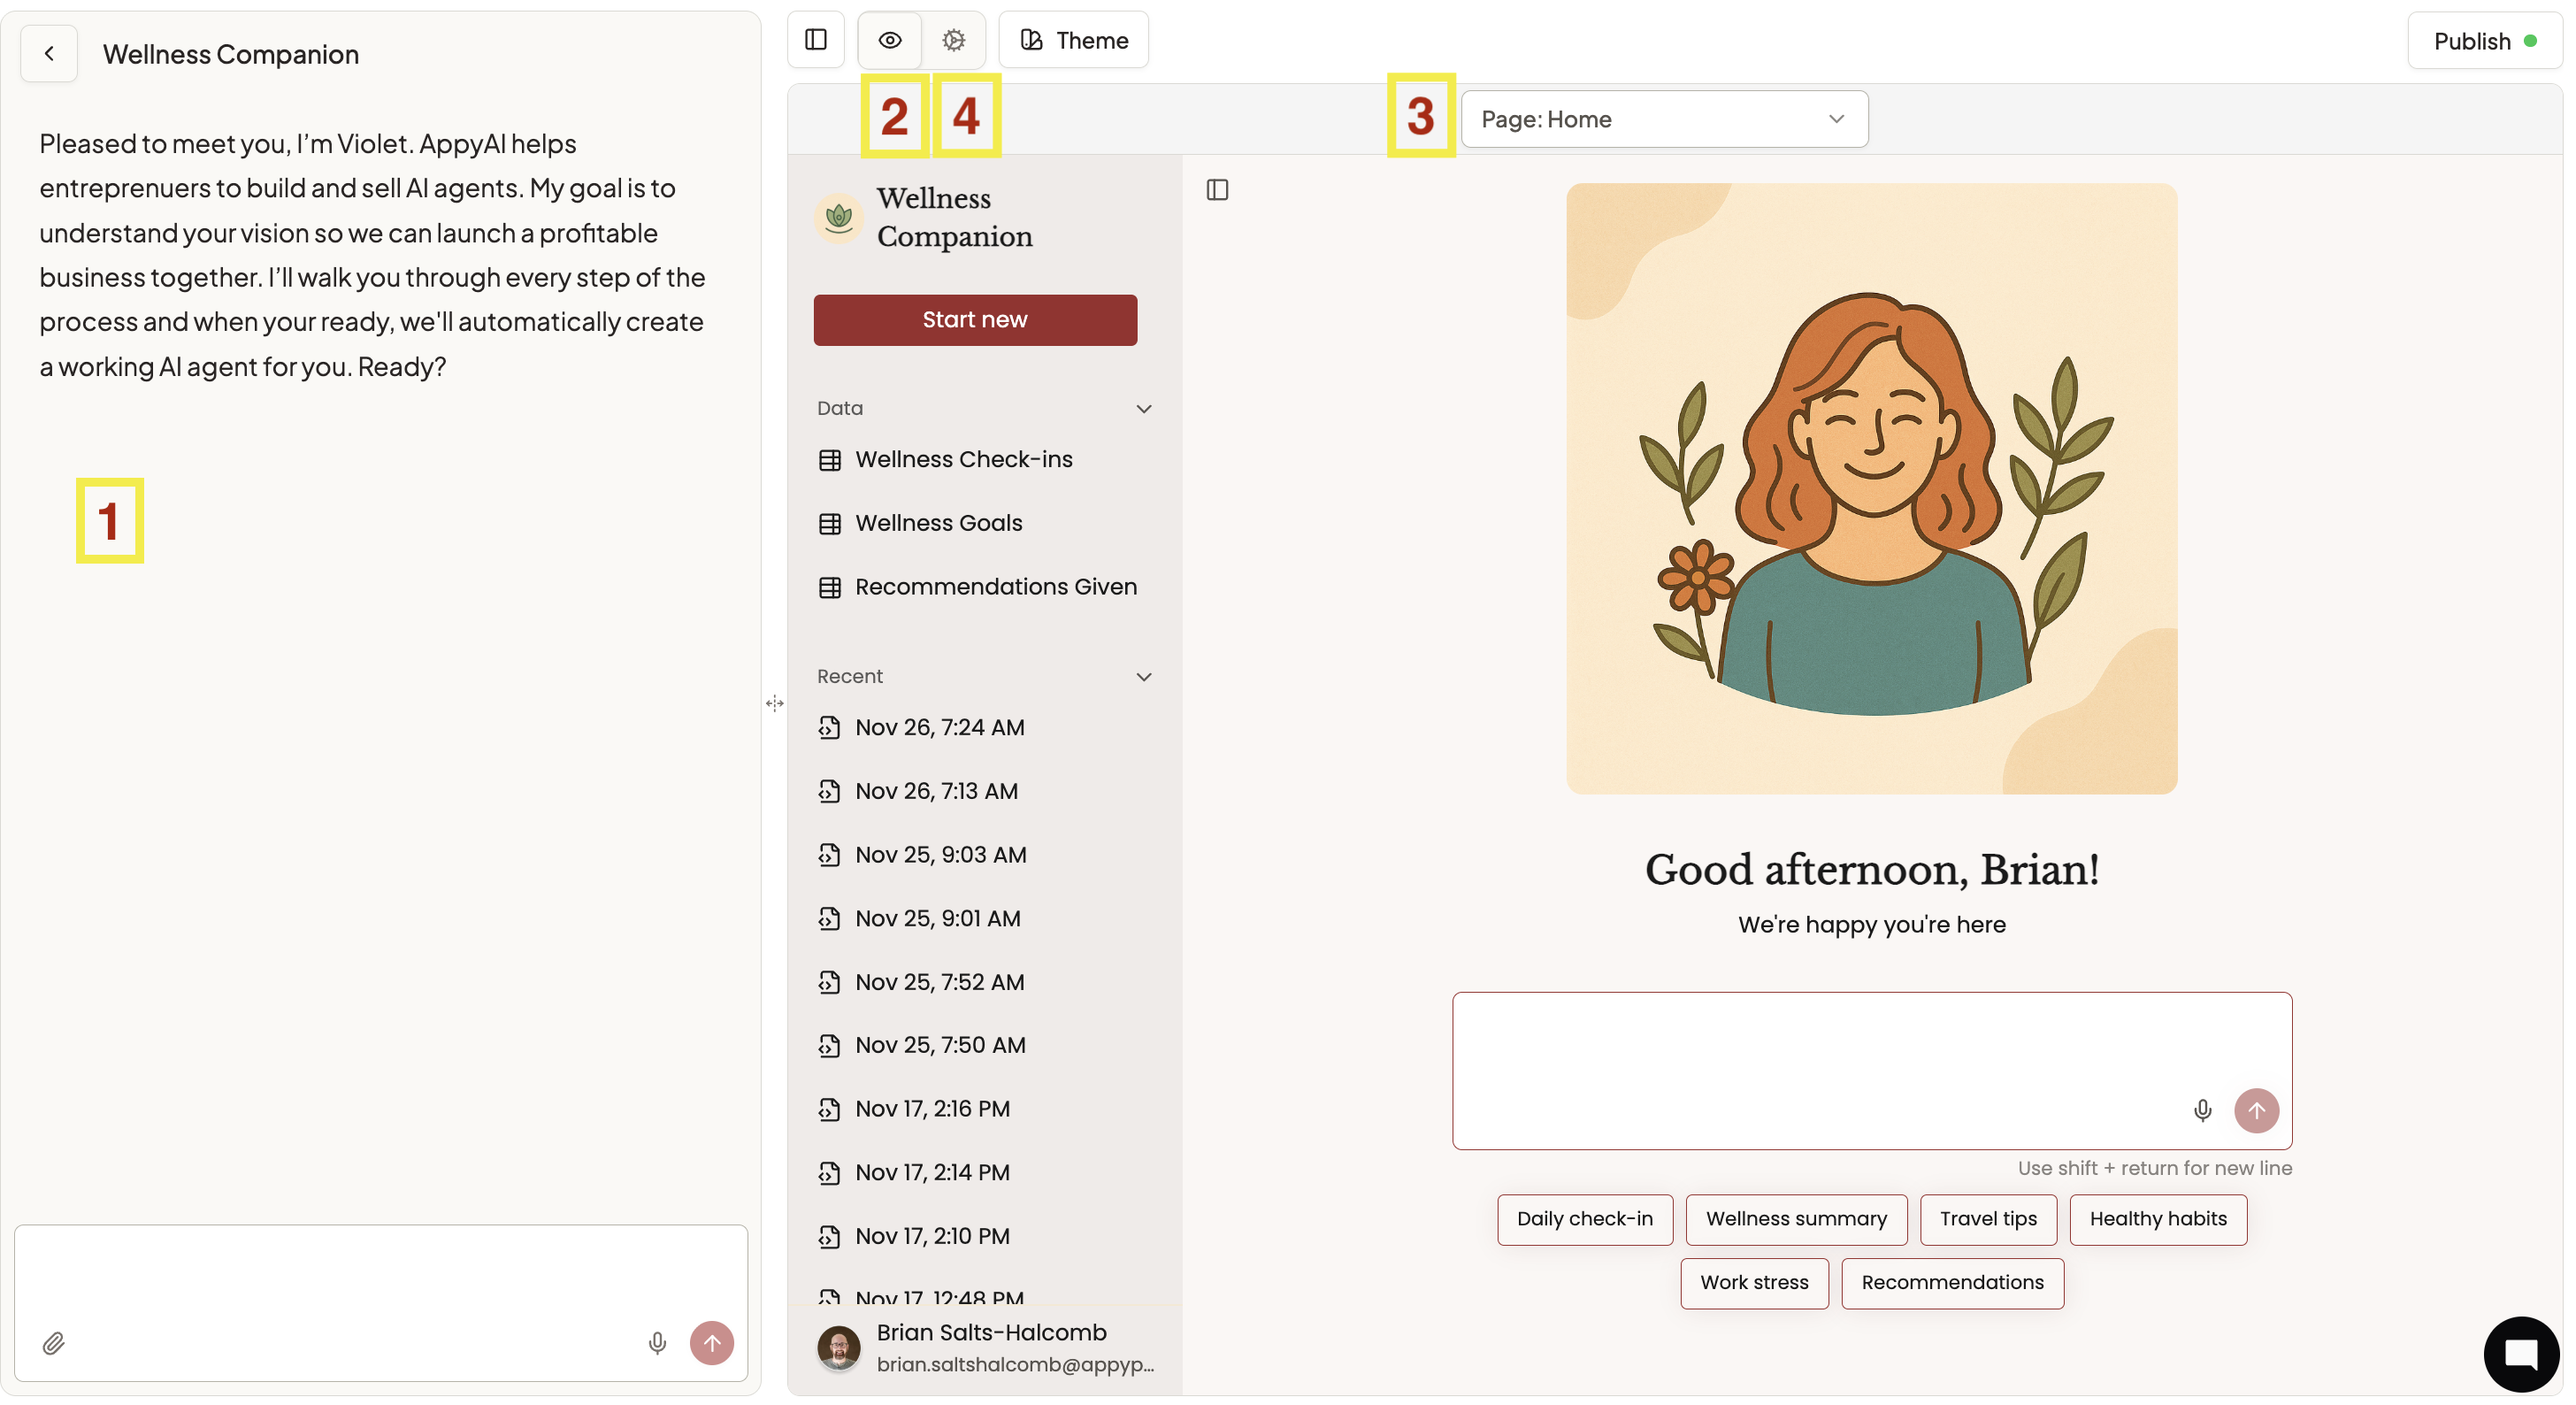2576x1405 pixels.
Task: Collapse the Recent section chevron
Action: (1144, 677)
